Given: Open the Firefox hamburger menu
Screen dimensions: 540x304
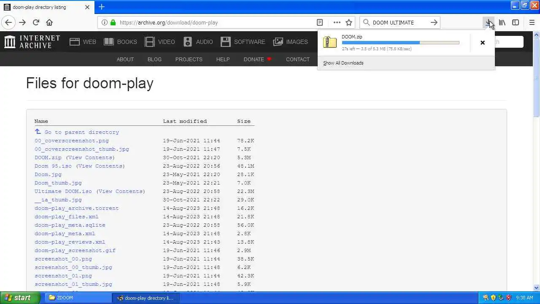Looking at the screenshot, I should [x=532, y=22].
